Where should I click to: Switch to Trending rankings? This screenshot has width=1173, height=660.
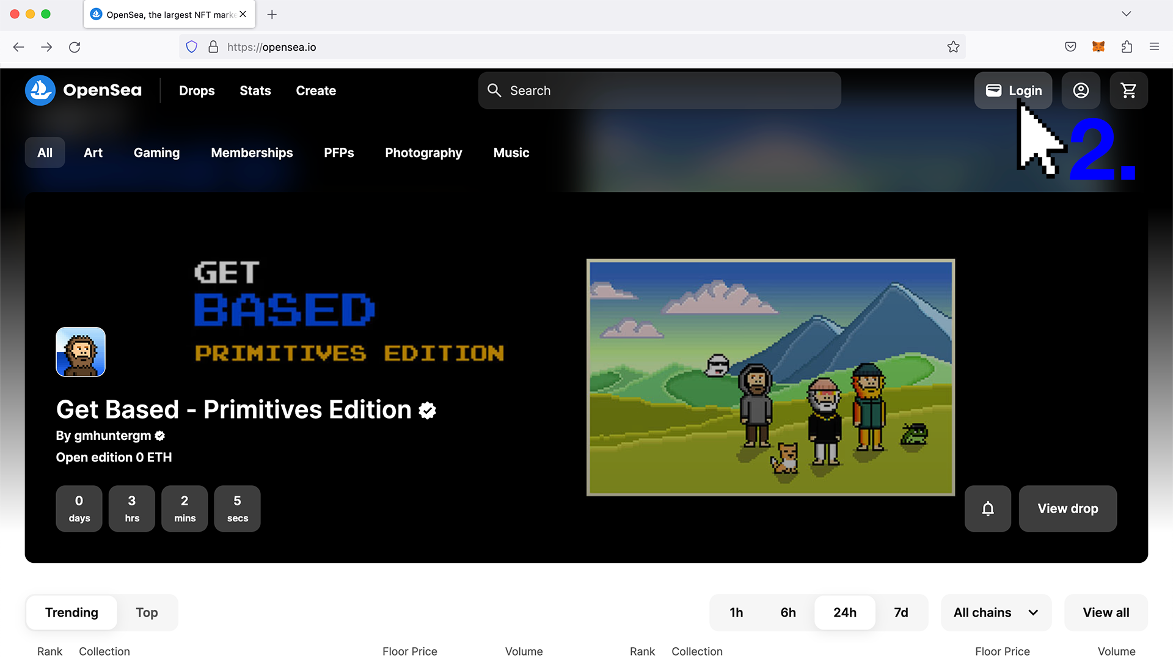pyautogui.click(x=71, y=612)
